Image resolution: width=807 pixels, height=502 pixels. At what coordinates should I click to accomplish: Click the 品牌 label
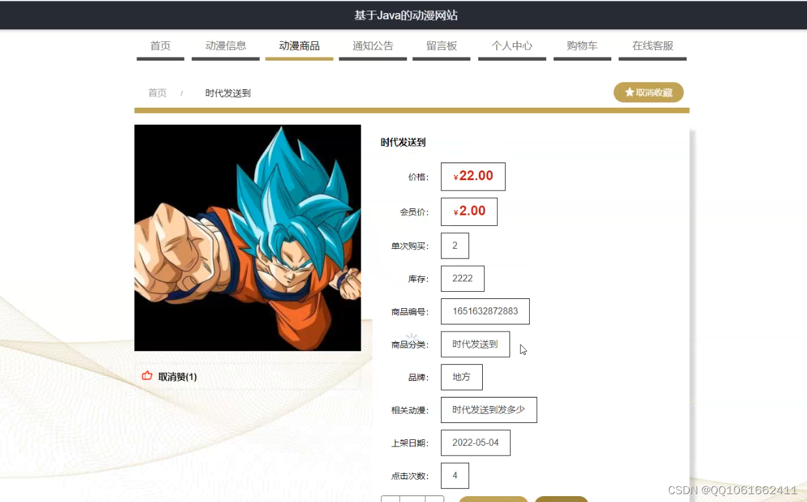pos(419,377)
